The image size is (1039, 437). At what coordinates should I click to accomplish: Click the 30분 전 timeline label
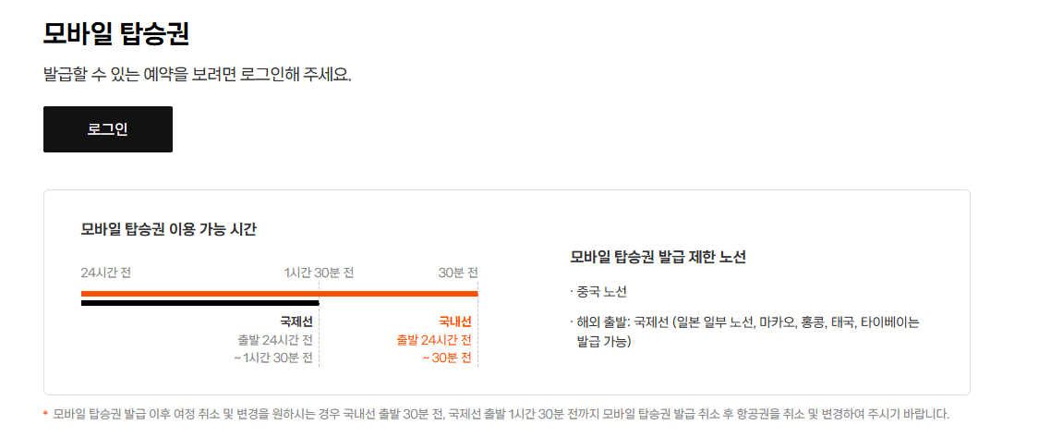[458, 273]
